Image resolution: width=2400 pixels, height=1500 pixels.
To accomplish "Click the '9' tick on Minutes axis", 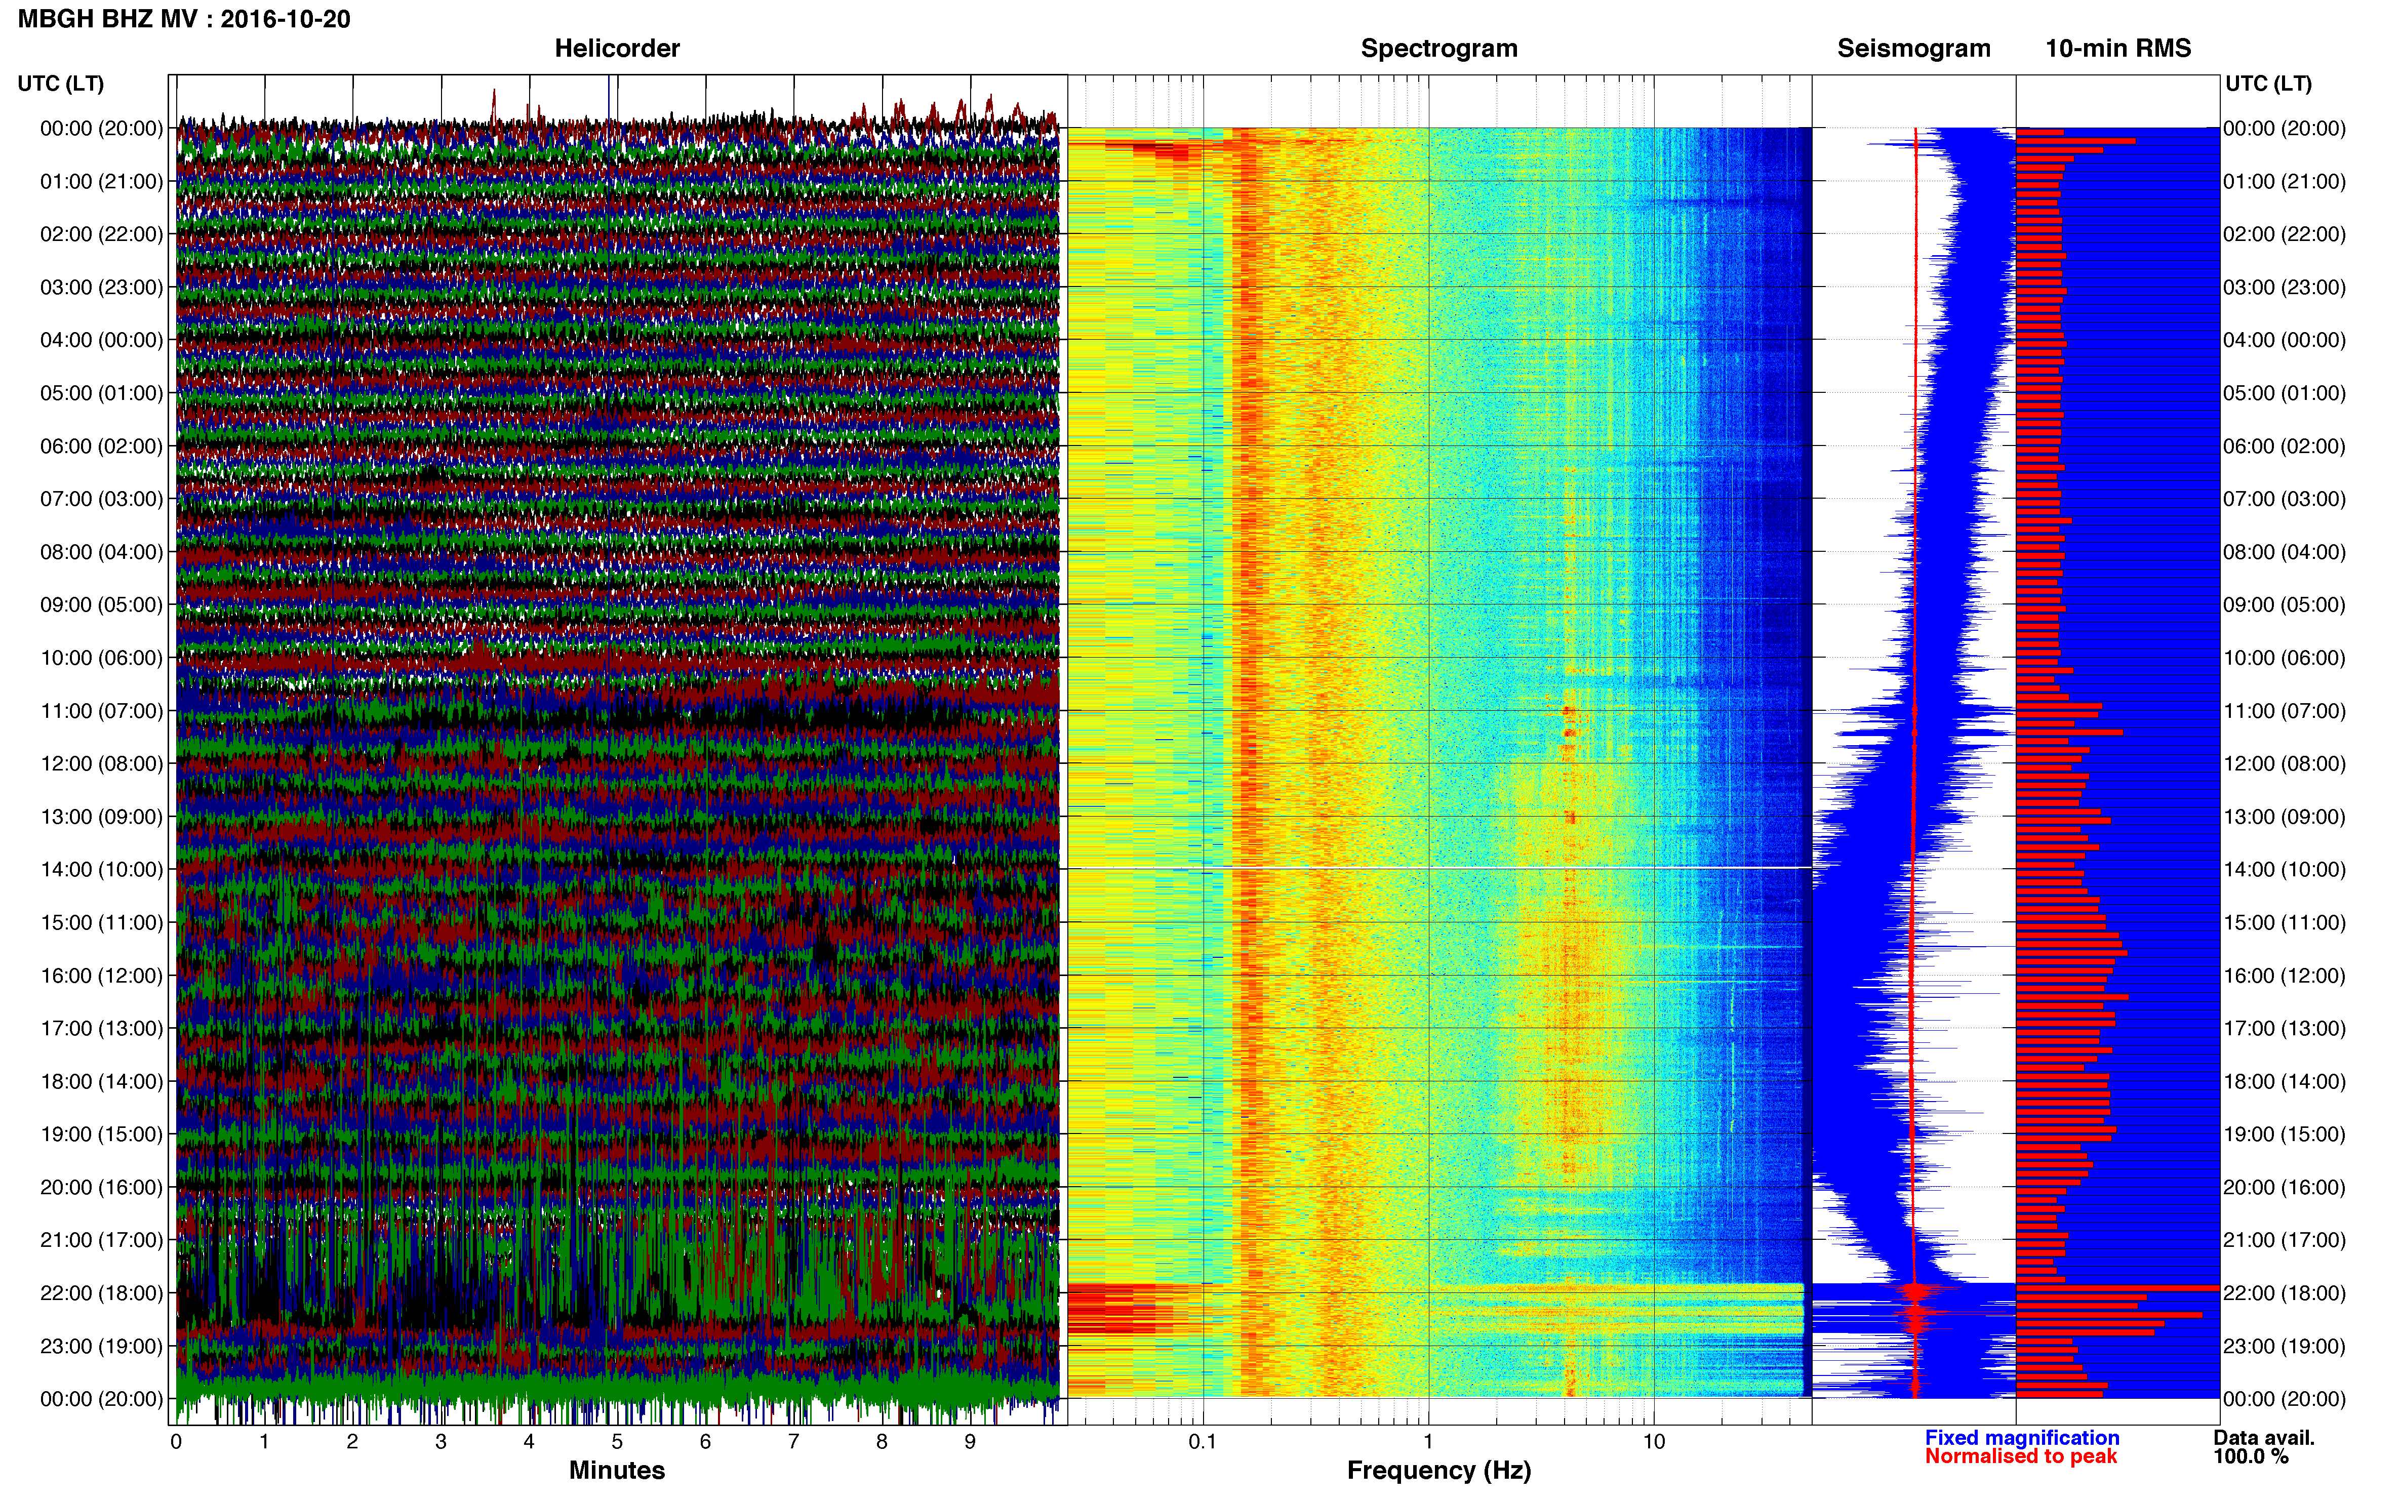I will [970, 1442].
